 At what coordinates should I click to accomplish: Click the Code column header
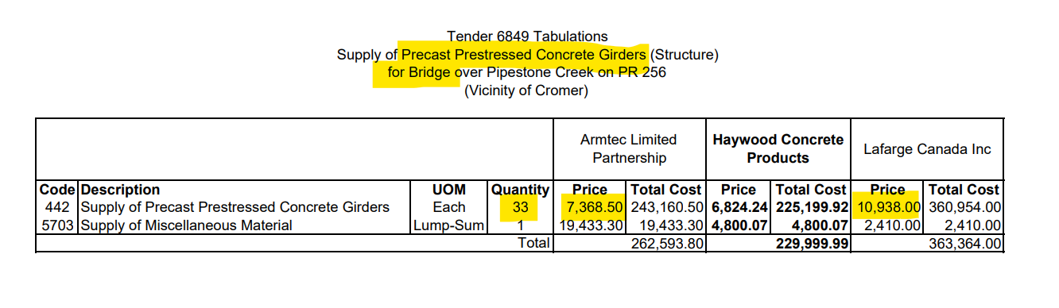[x=57, y=190]
